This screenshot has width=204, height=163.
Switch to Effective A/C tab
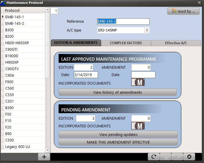[x=176, y=43]
